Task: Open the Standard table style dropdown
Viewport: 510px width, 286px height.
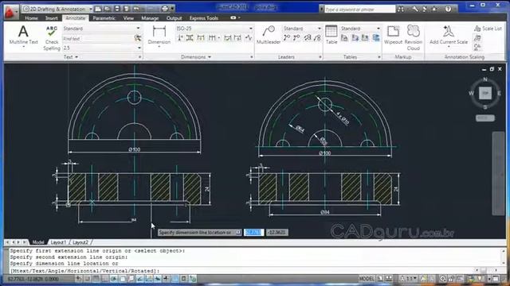Action: 360,29
